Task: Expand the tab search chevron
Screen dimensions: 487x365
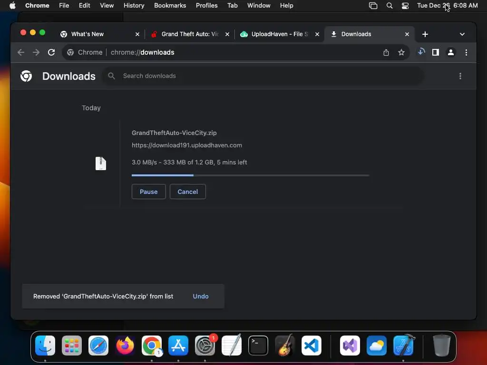Action: pos(462,34)
